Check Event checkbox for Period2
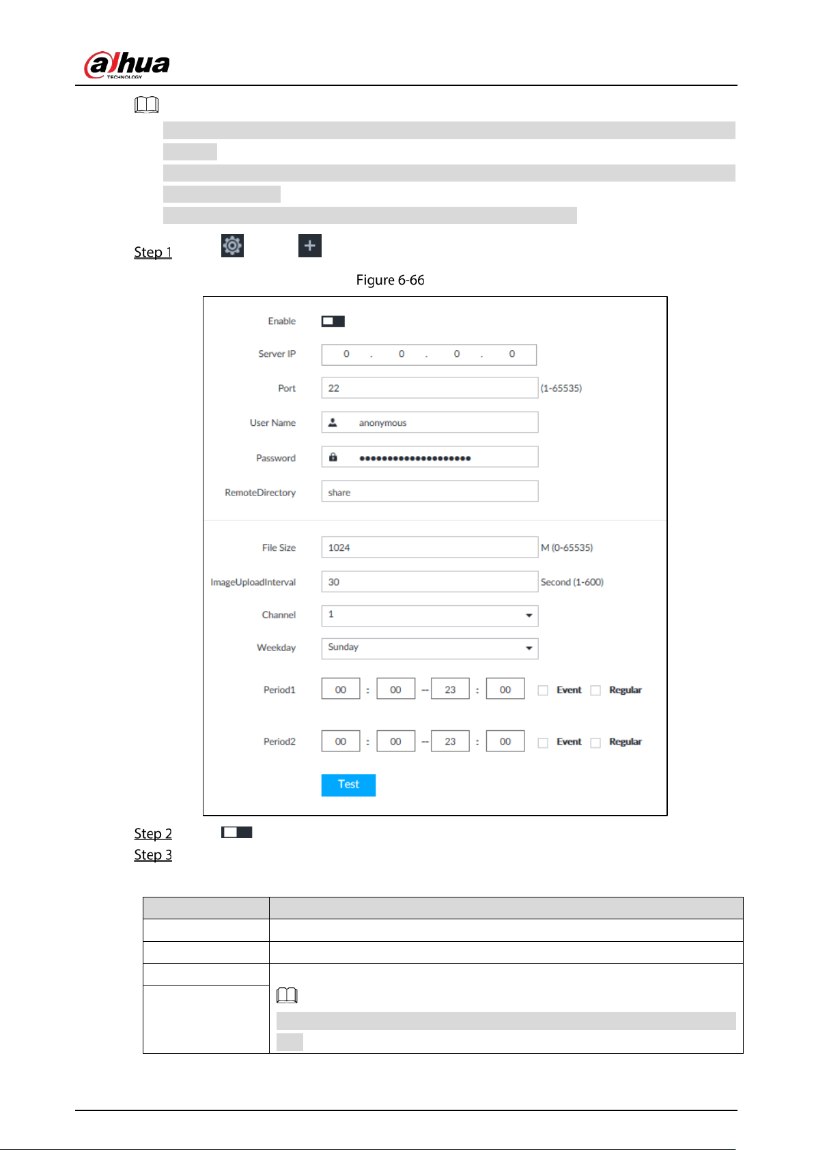The height and width of the screenshot is (1150, 814). point(543,743)
